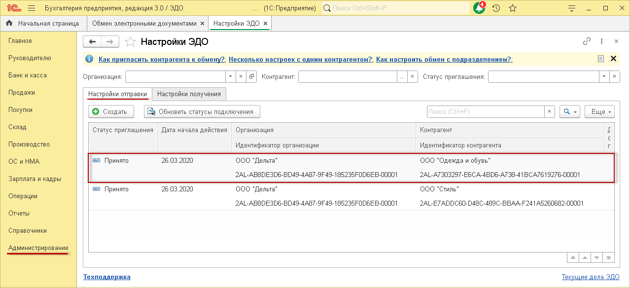The width and height of the screenshot is (630, 288).
Task: Close the Настройки ЭДО form with X
Action: point(616,41)
